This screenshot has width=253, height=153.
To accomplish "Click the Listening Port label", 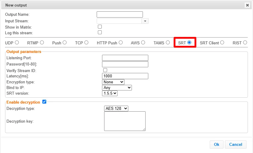I will click(x=19, y=58).
